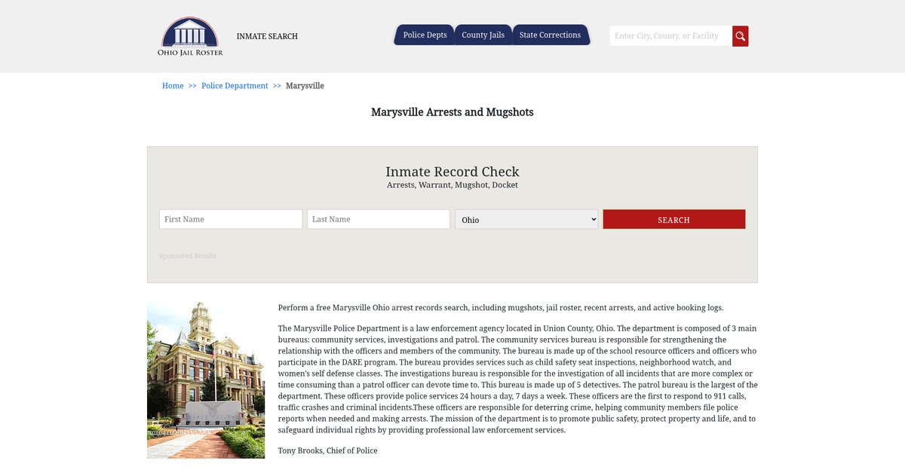Expand the Ohio state dropdown
Image resolution: width=905 pixels, height=467 pixels.
pyautogui.click(x=526, y=219)
